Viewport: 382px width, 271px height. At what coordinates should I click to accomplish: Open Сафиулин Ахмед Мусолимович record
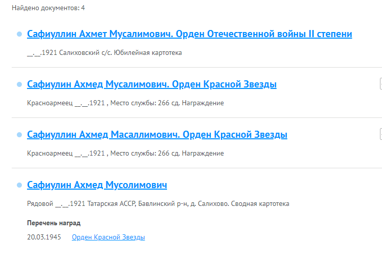pyautogui.click(x=97, y=185)
